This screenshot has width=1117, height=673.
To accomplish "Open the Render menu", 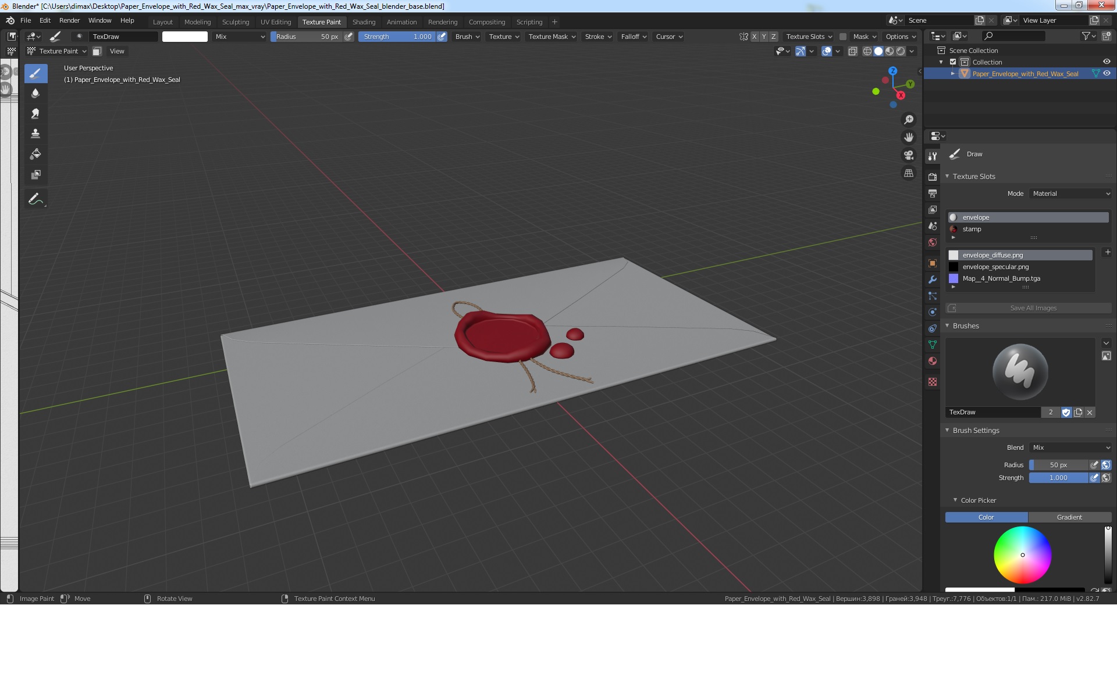I will [69, 20].
